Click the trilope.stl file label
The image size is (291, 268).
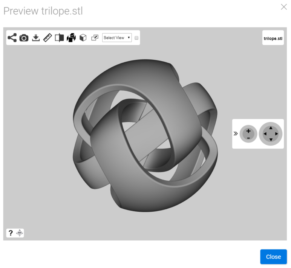tap(273, 39)
